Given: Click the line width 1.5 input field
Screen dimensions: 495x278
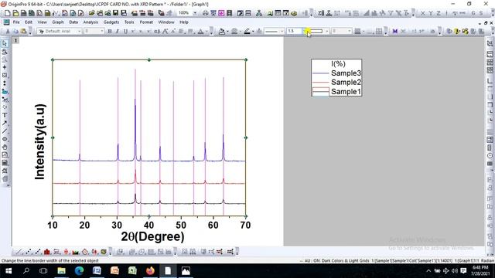Looking at the screenshot, I should click(x=294, y=31).
